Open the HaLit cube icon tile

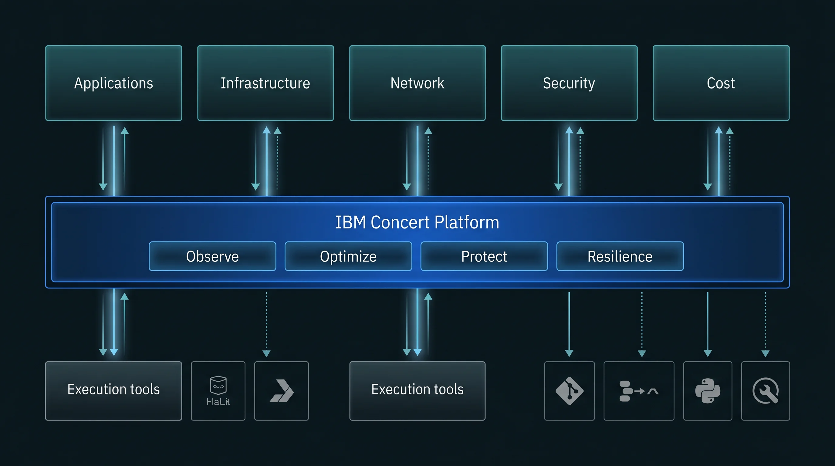pos(218,391)
